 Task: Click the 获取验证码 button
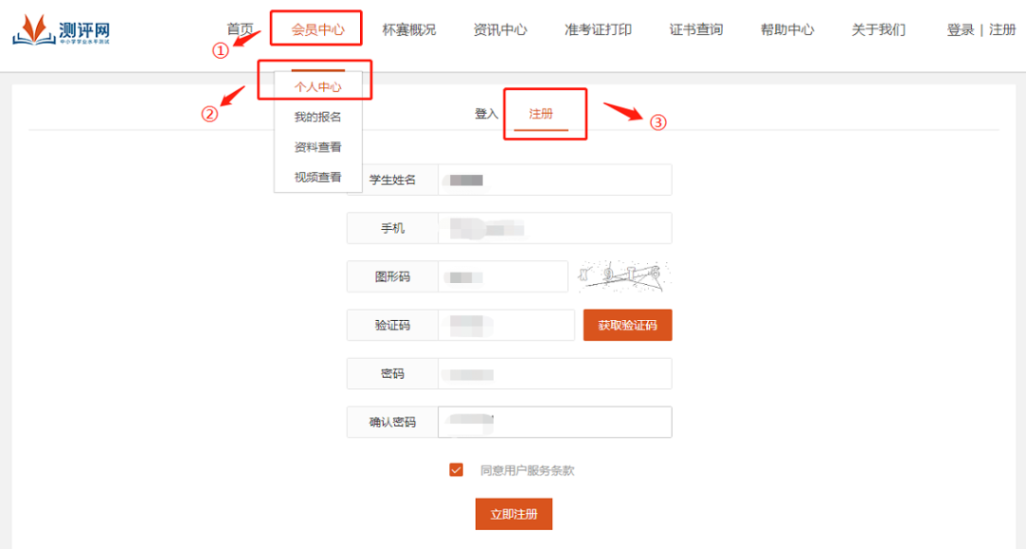pyautogui.click(x=628, y=325)
